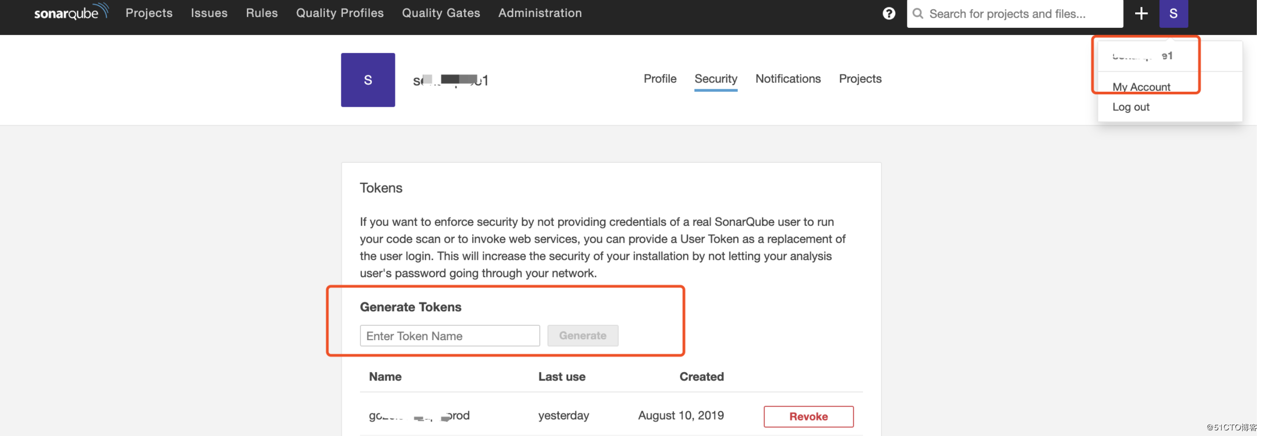Open the Administration menu
This screenshot has height=436, width=1262.
[x=540, y=13]
